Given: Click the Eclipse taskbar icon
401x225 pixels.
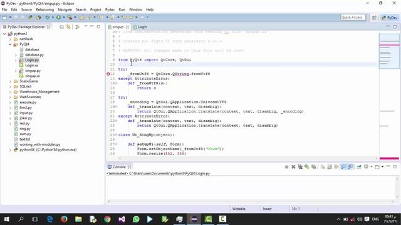Looking at the screenshot, I should (194, 219).
